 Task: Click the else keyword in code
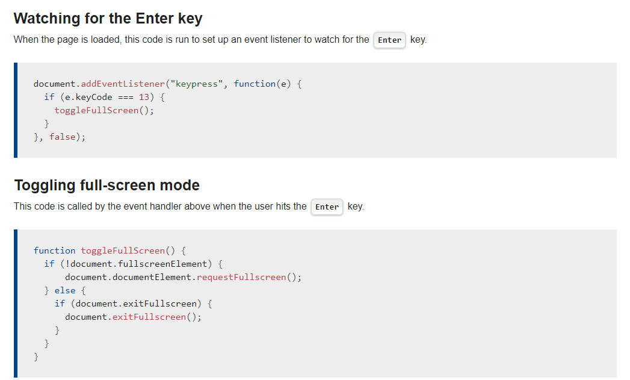pos(65,290)
